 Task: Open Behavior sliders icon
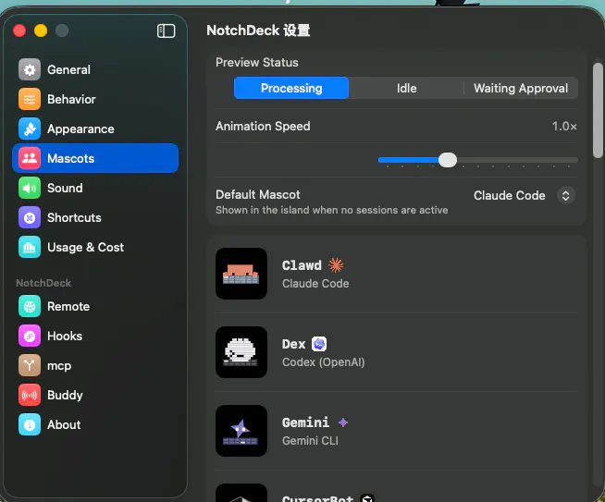[30, 99]
